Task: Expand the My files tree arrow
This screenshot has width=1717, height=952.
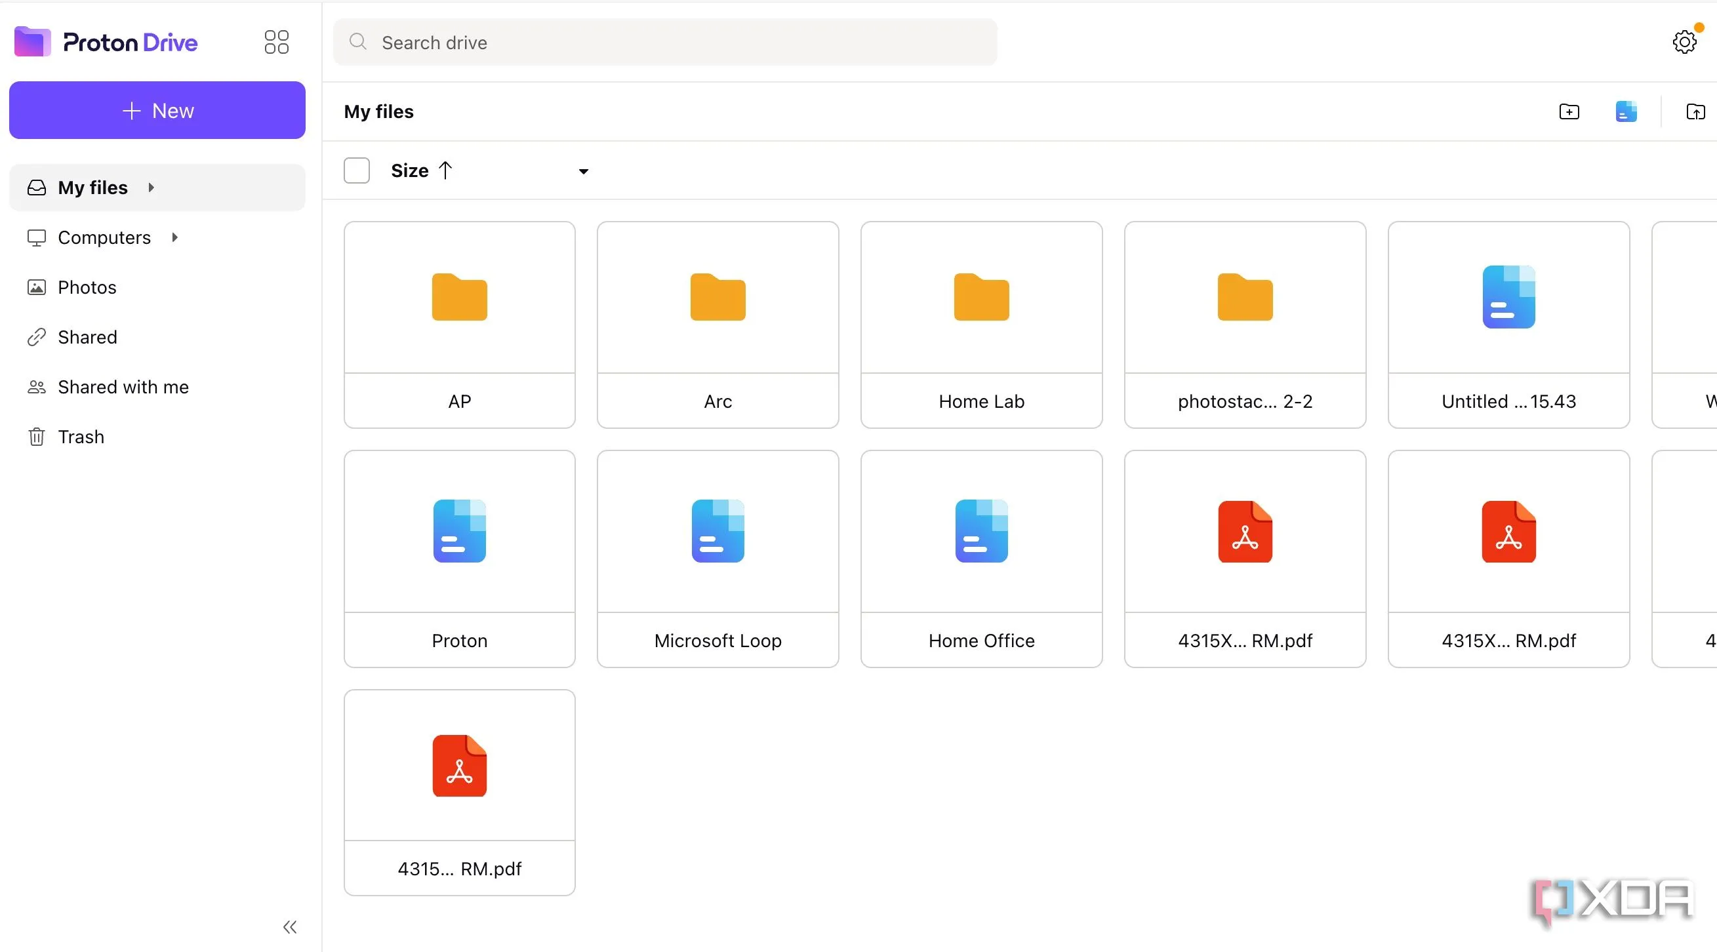Action: tap(151, 188)
